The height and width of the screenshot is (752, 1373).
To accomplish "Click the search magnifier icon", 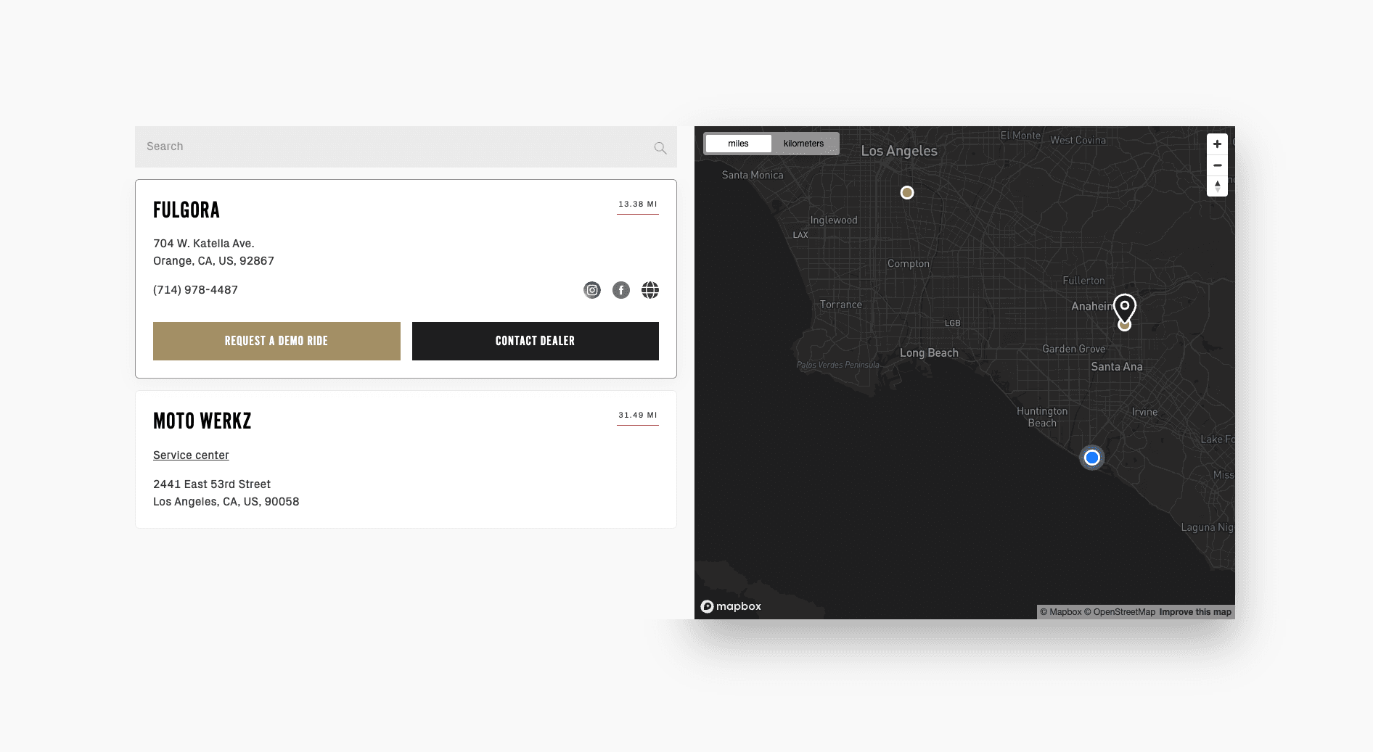I will tap(660, 148).
